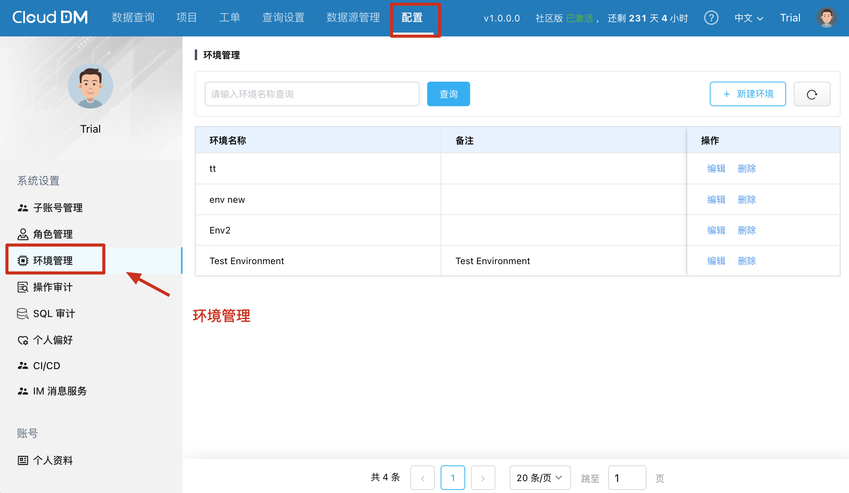Open 子账号管理 sidebar item

click(58, 208)
